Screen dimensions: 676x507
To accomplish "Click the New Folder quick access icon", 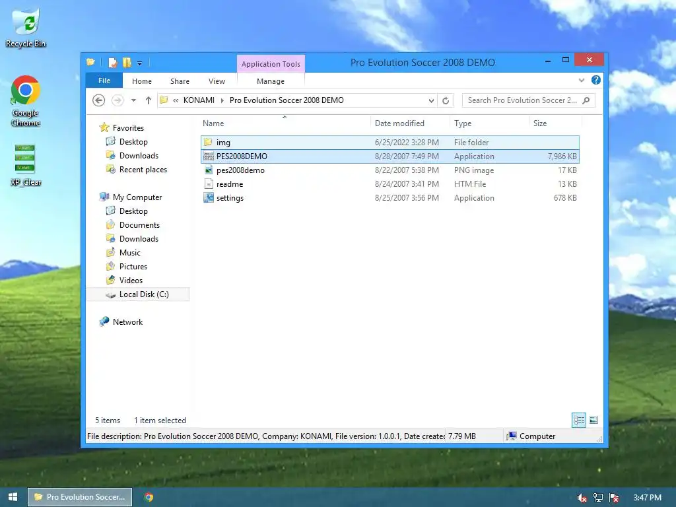I will click(x=127, y=63).
